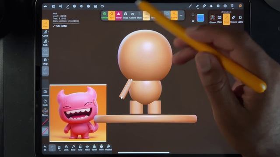Expand Snap options in left bar
Image resolution: width=280 pixels, height=157 pixels.
(45, 61)
